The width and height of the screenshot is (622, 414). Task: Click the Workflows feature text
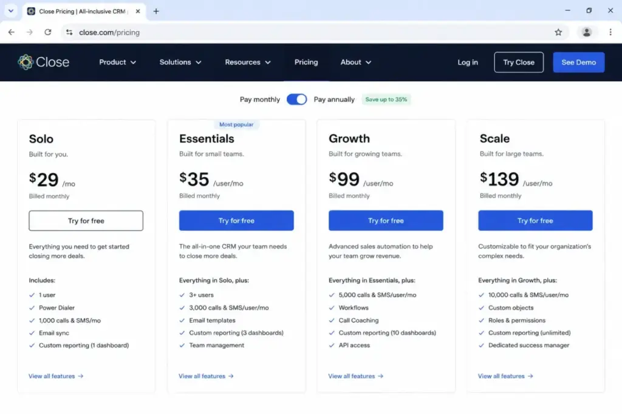[x=354, y=307]
